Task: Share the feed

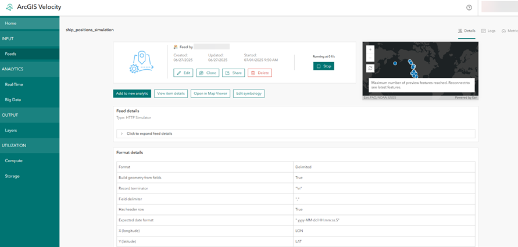Action: (x=234, y=73)
